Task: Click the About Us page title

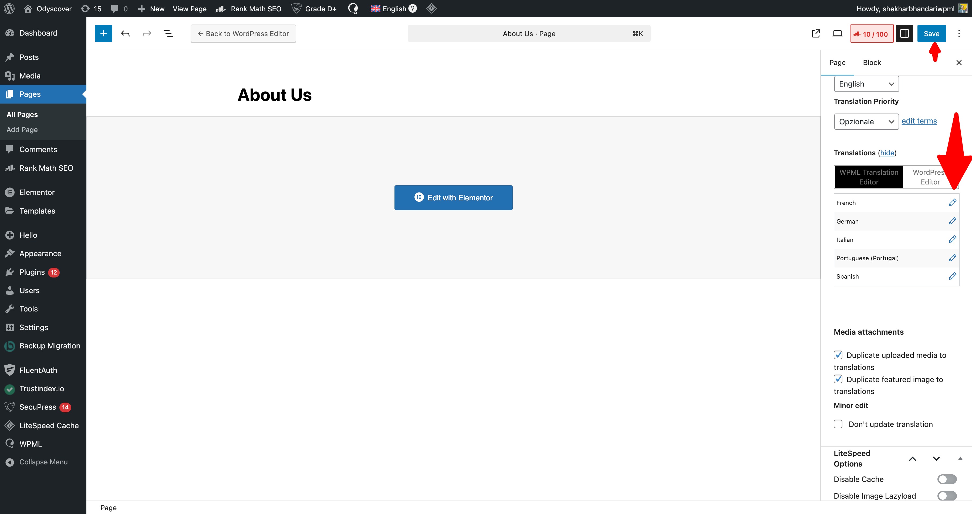Action: pyautogui.click(x=274, y=95)
